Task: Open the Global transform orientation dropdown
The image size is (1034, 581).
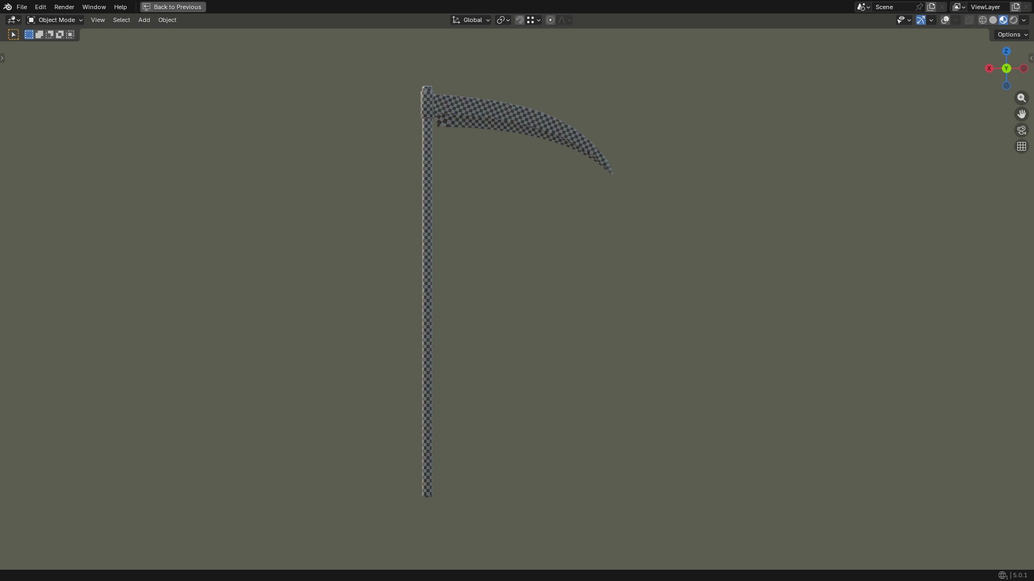Action: click(x=471, y=20)
